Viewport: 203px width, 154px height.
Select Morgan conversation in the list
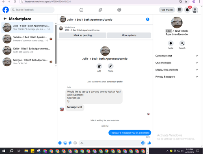click(27, 62)
